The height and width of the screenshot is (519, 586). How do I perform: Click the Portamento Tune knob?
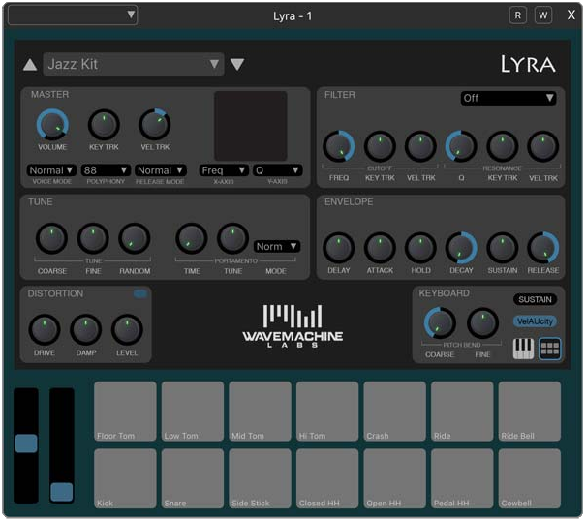[x=232, y=238]
